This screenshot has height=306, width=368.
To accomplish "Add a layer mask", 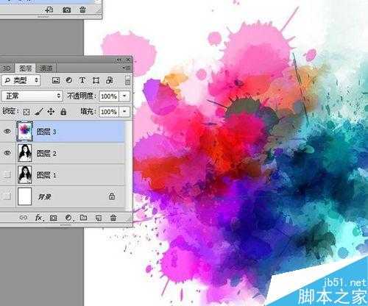I will (54, 218).
